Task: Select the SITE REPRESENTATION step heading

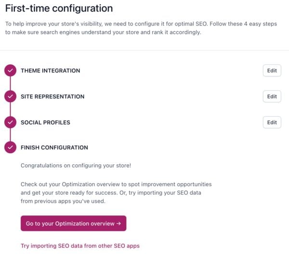Action: pyautogui.click(x=53, y=96)
